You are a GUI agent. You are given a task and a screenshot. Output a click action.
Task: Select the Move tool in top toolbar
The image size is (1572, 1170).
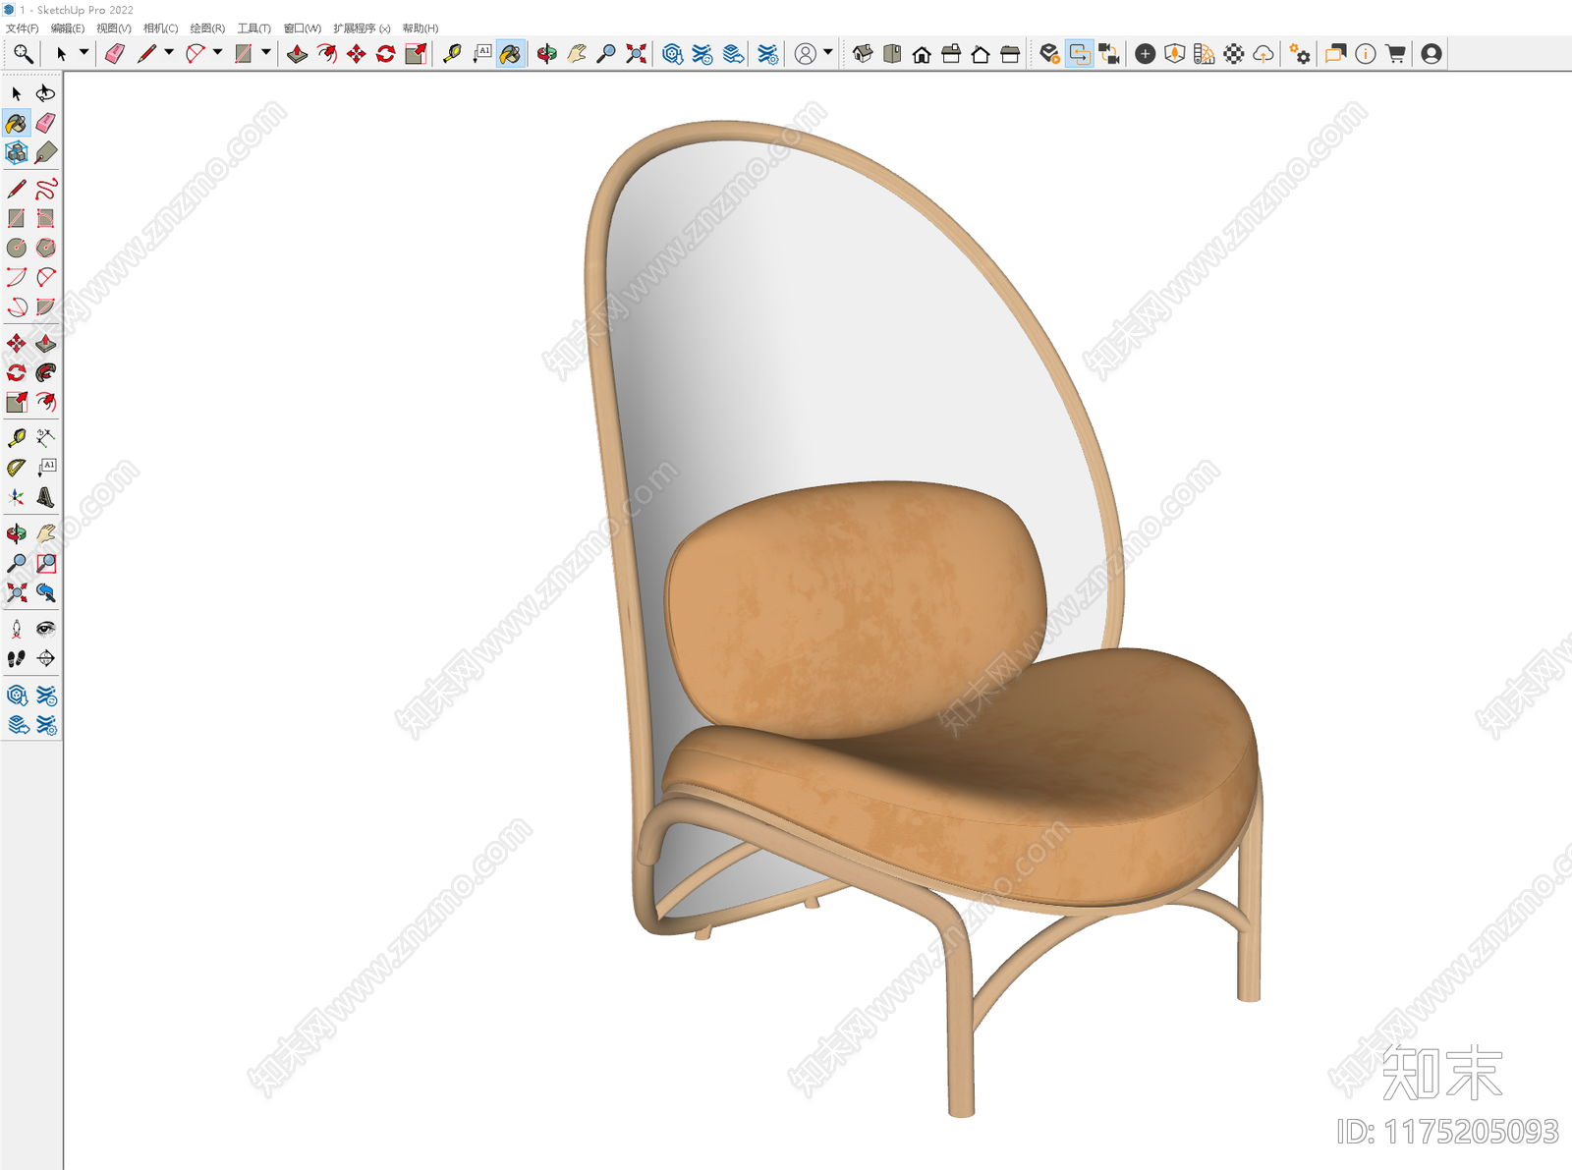coord(357,54)
